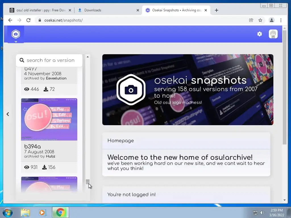Click the padlock site info icon
Image resolution: width=291 pixels, height=218 pixels.
40,20
